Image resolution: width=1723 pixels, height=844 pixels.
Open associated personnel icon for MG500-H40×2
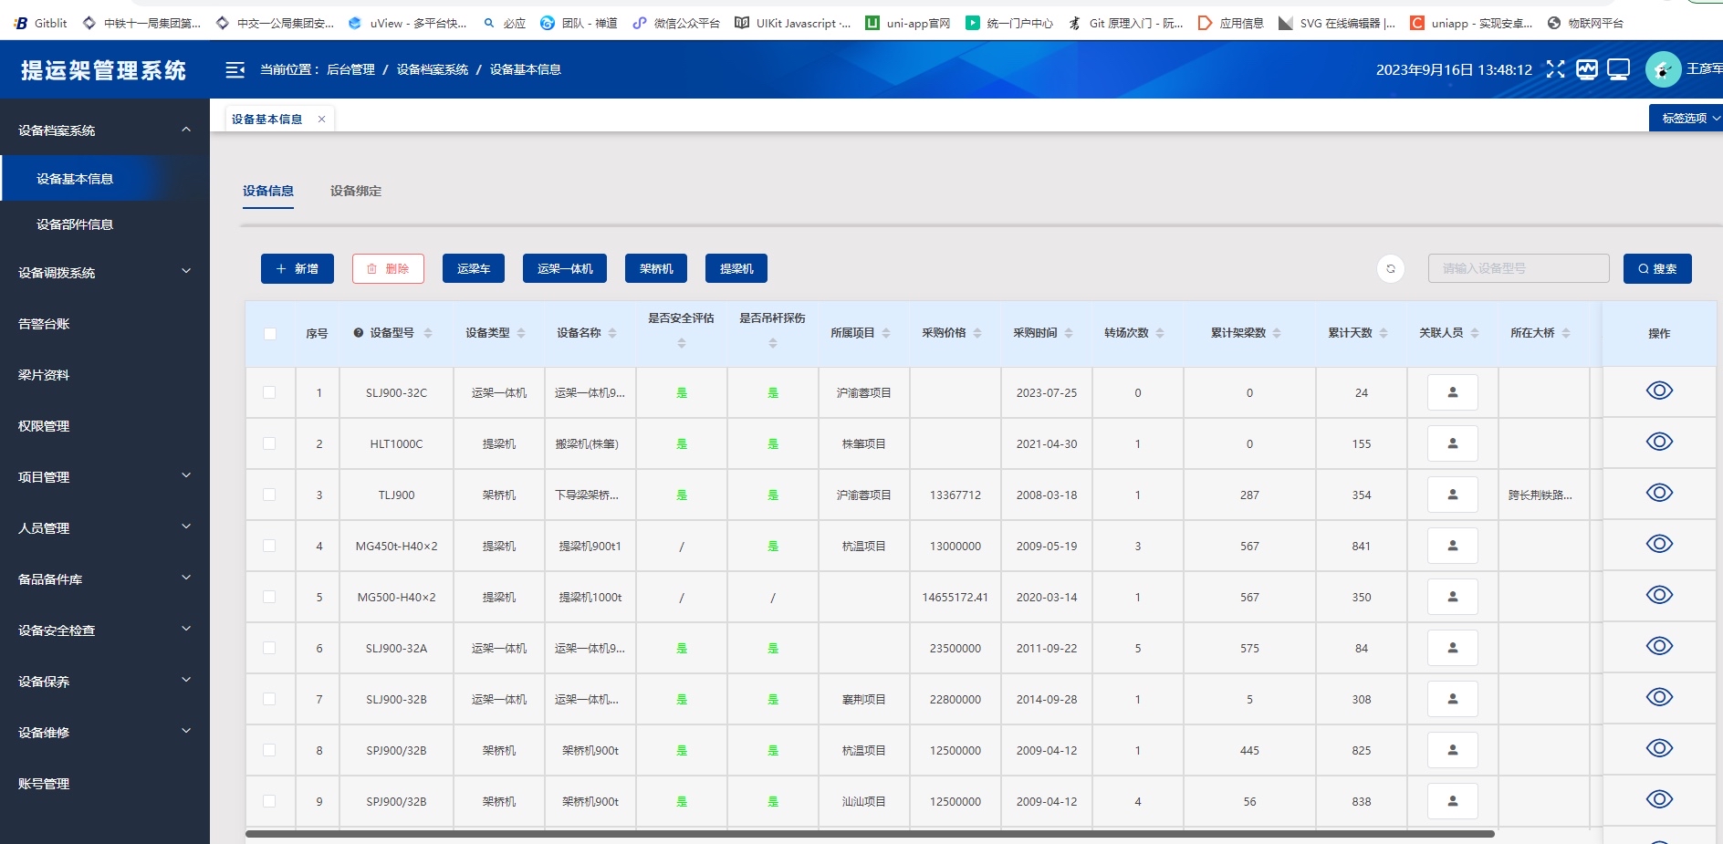coord(1453,597)
